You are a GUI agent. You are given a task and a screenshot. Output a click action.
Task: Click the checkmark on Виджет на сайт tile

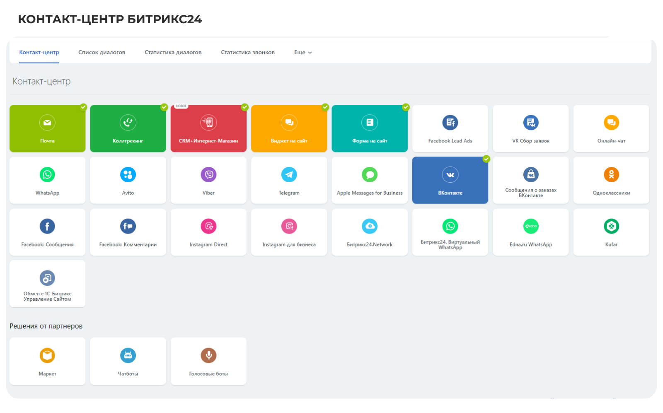(x=325, y=107)
